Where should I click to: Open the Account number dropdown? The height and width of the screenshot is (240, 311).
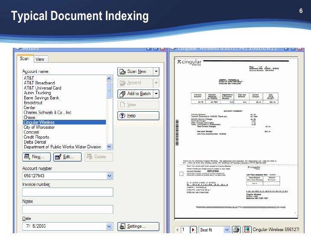click(x=109, y=176)
